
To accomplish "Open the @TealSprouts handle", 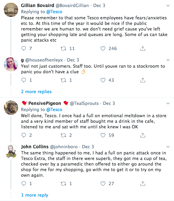I will point(84,103).
